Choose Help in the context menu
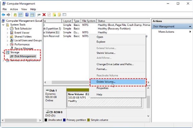 pos(117,95)
